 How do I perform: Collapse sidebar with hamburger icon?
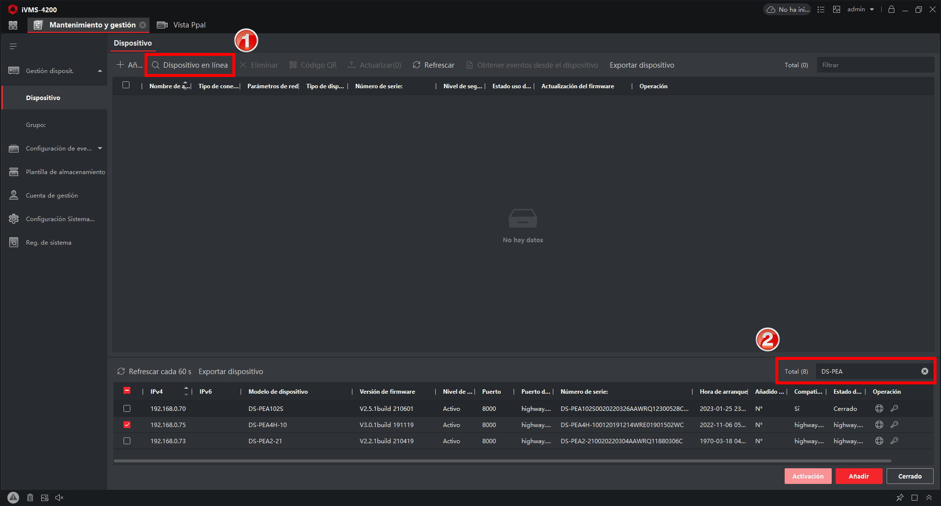click(13, 46)
